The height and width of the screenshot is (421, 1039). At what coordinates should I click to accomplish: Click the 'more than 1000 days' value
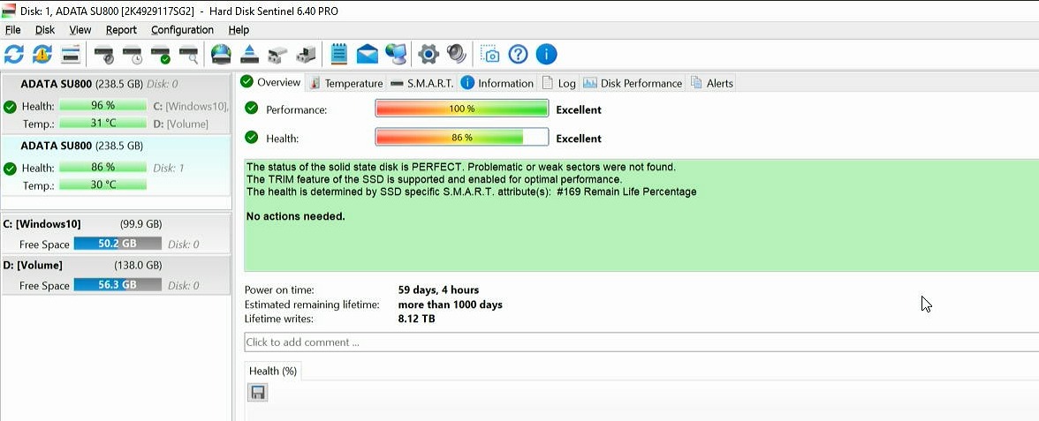click(x=450, y=305)
